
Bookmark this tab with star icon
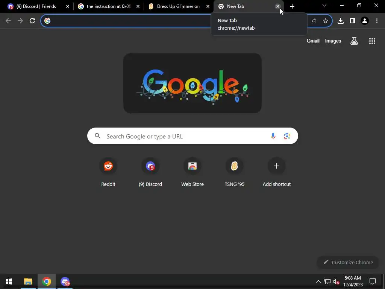(x=325, y=21)
